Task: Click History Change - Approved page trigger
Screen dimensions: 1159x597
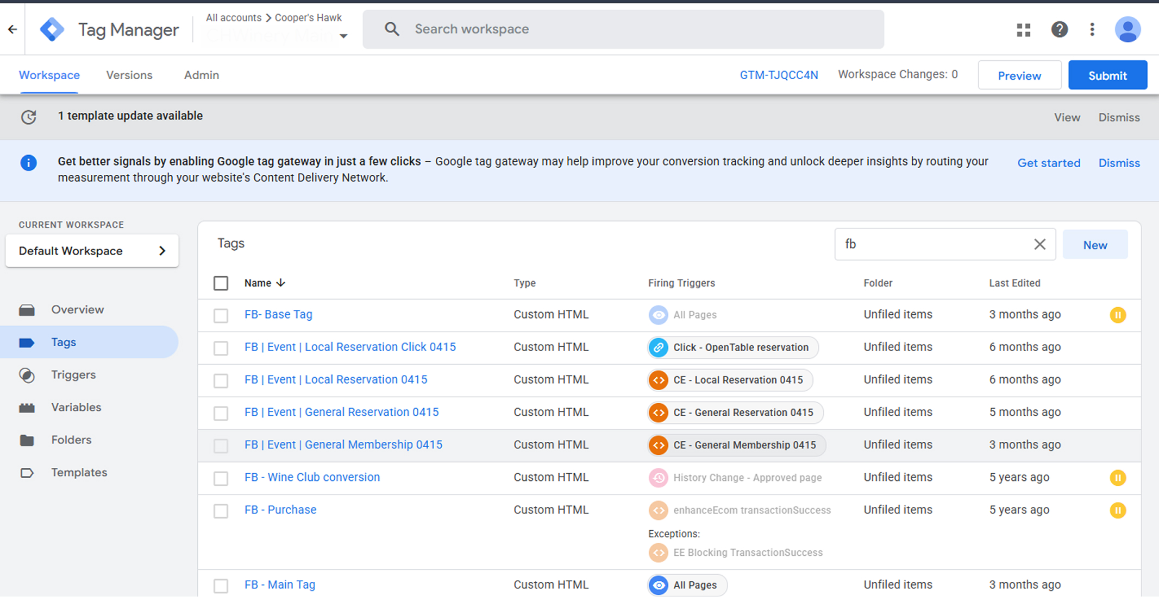Action: [735, 478]
